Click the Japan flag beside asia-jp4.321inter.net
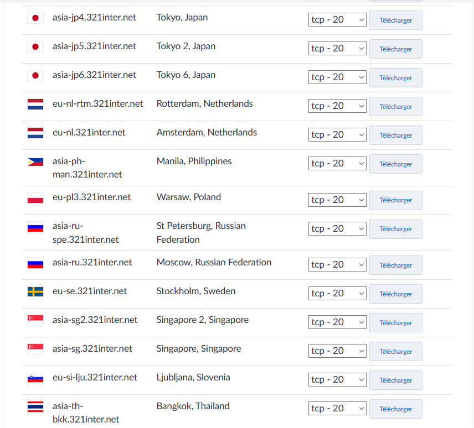The height and width of the screenshot is (428, 474). point(35,18)
